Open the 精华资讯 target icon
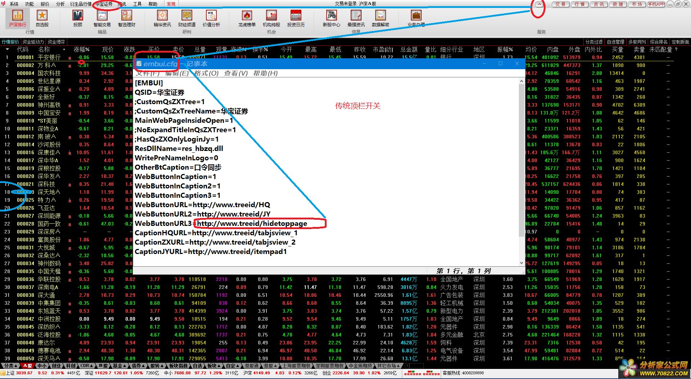This screenshot has height=379, width=691. 162,18
